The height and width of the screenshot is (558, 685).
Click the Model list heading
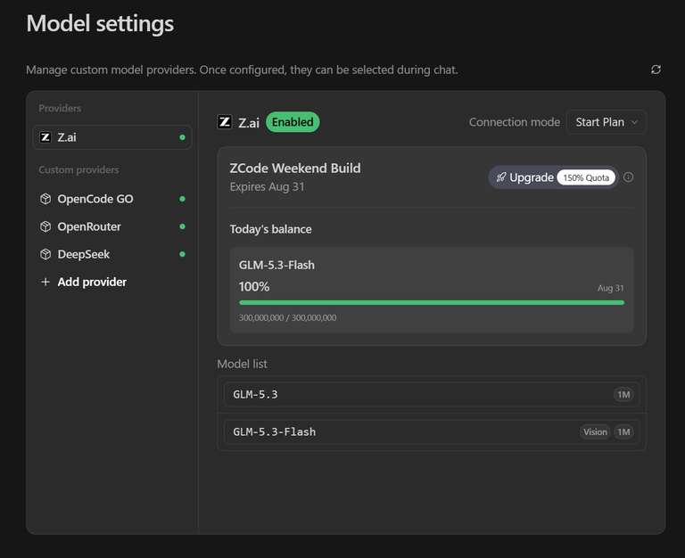242,365
